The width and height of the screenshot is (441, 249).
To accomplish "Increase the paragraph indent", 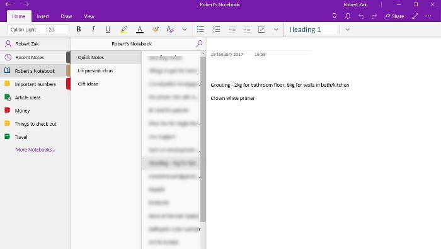I will point(247,29).
